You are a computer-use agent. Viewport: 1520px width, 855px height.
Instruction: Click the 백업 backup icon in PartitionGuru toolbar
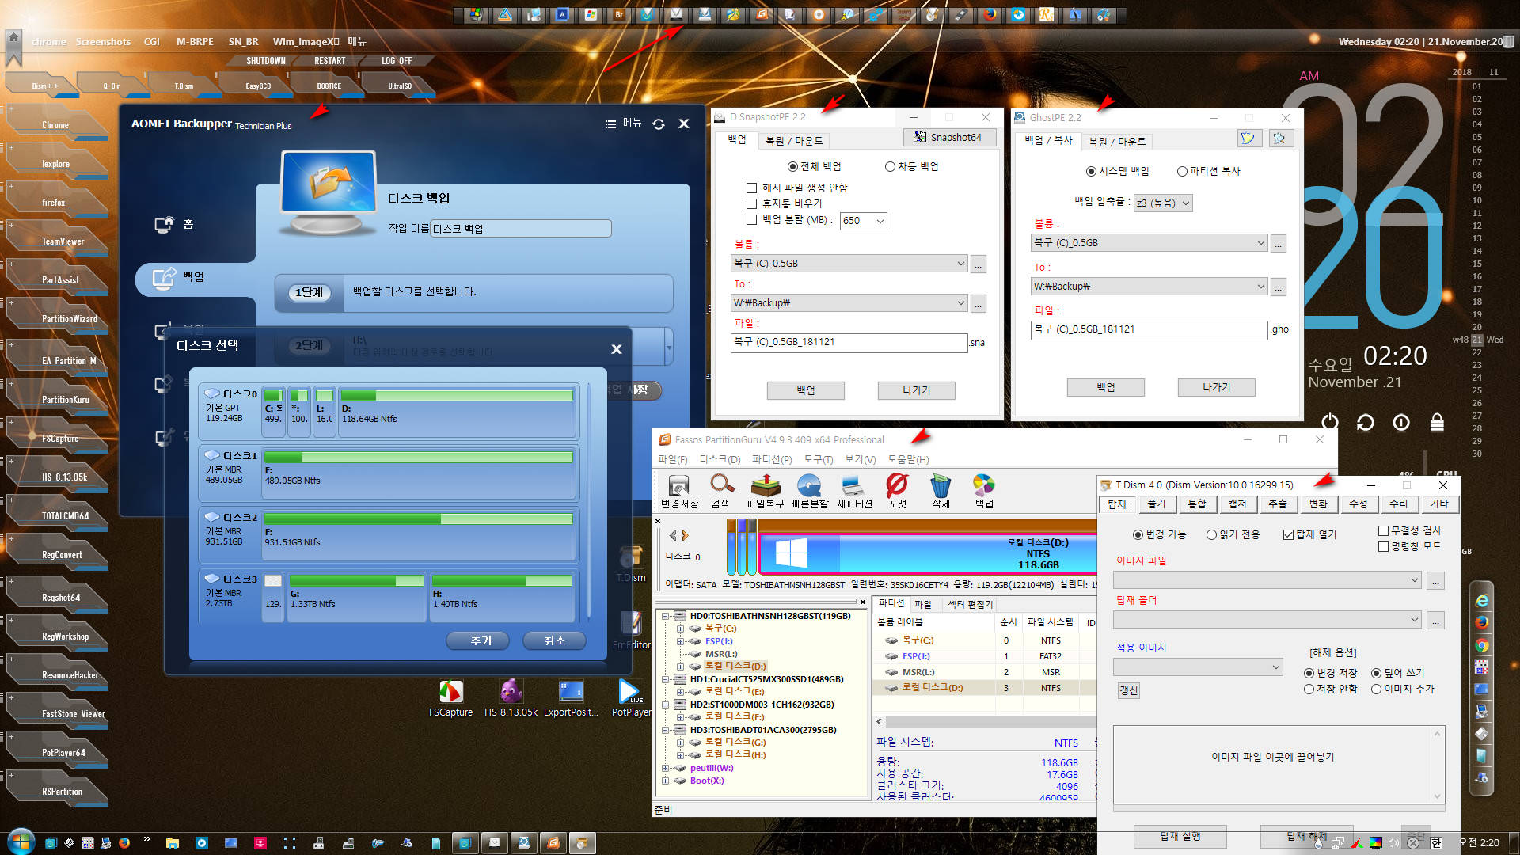tap(984, 491)
